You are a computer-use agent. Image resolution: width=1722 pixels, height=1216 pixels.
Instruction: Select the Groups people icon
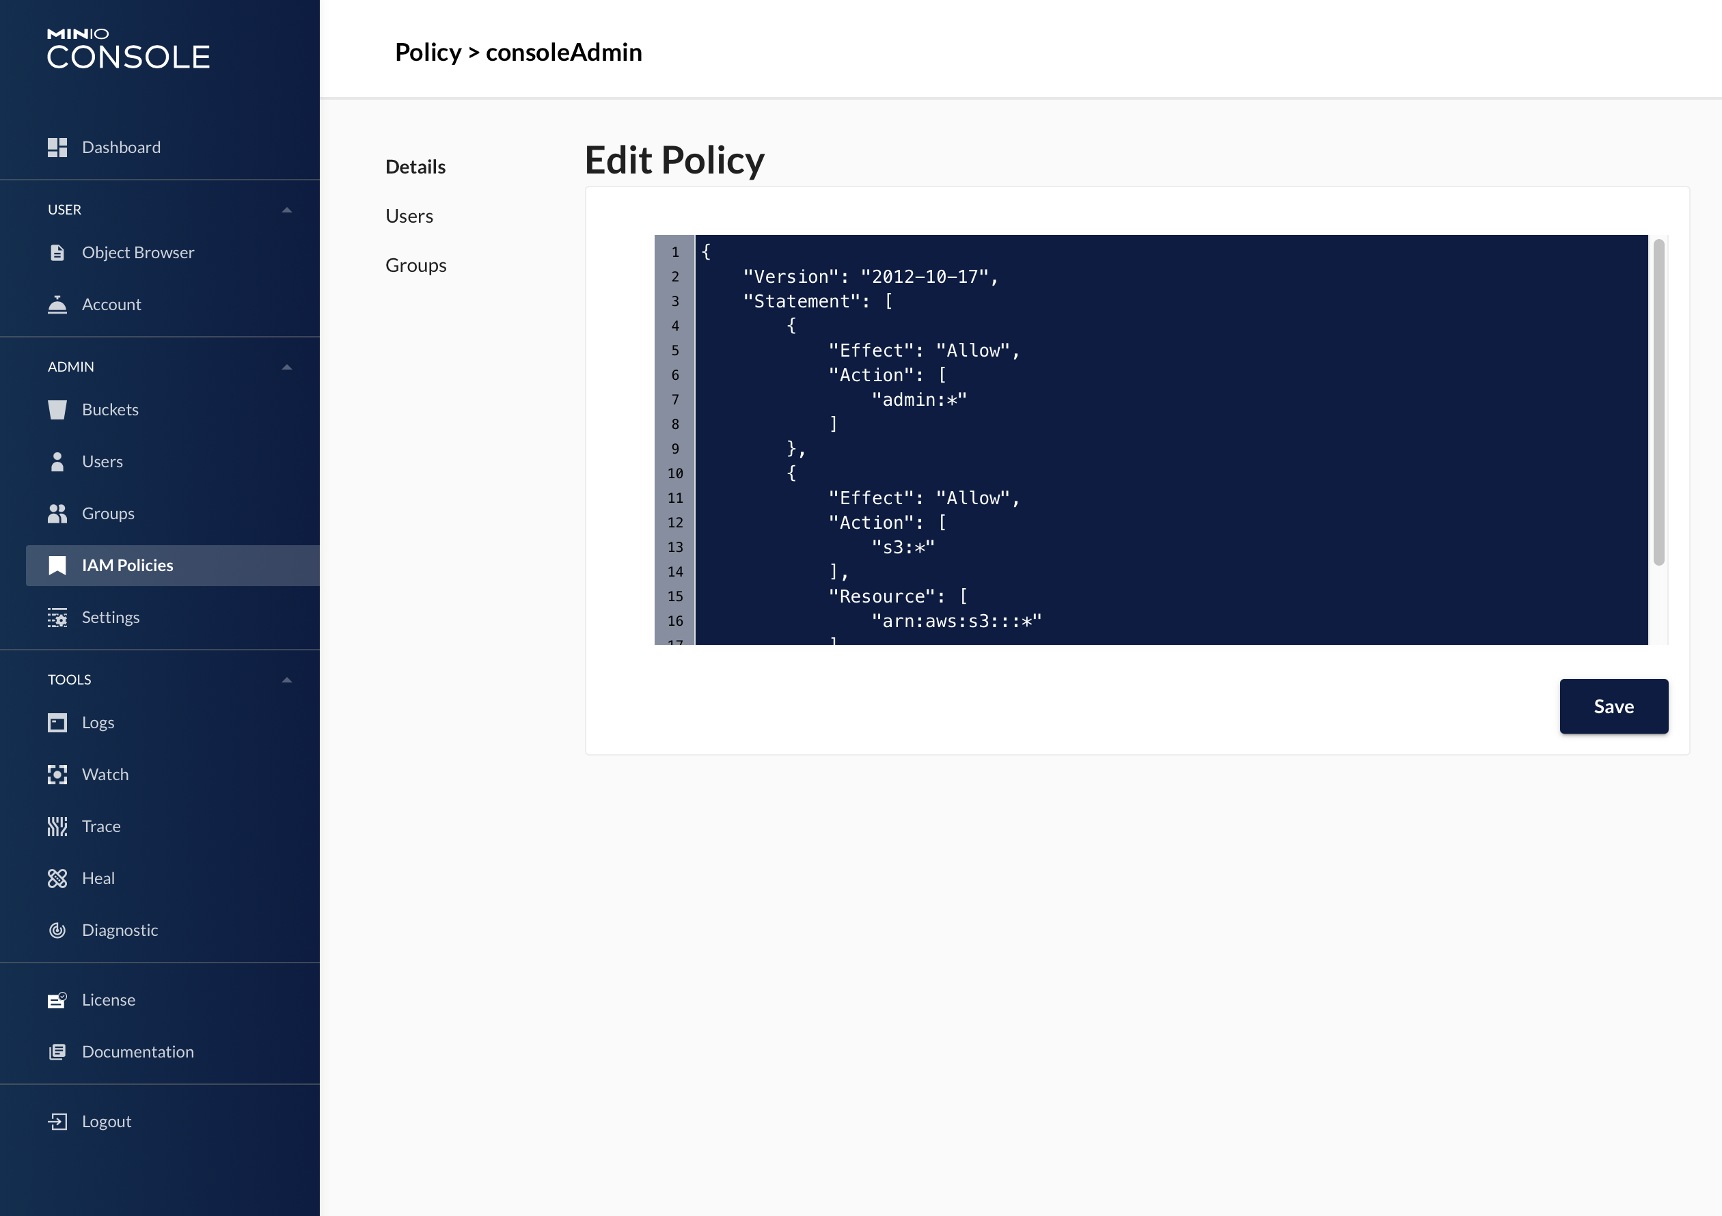coord(57,514)
